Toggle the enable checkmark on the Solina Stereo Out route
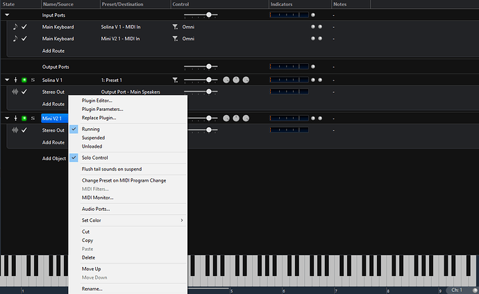This screenshot has height=294, width=479. (24, 92)
